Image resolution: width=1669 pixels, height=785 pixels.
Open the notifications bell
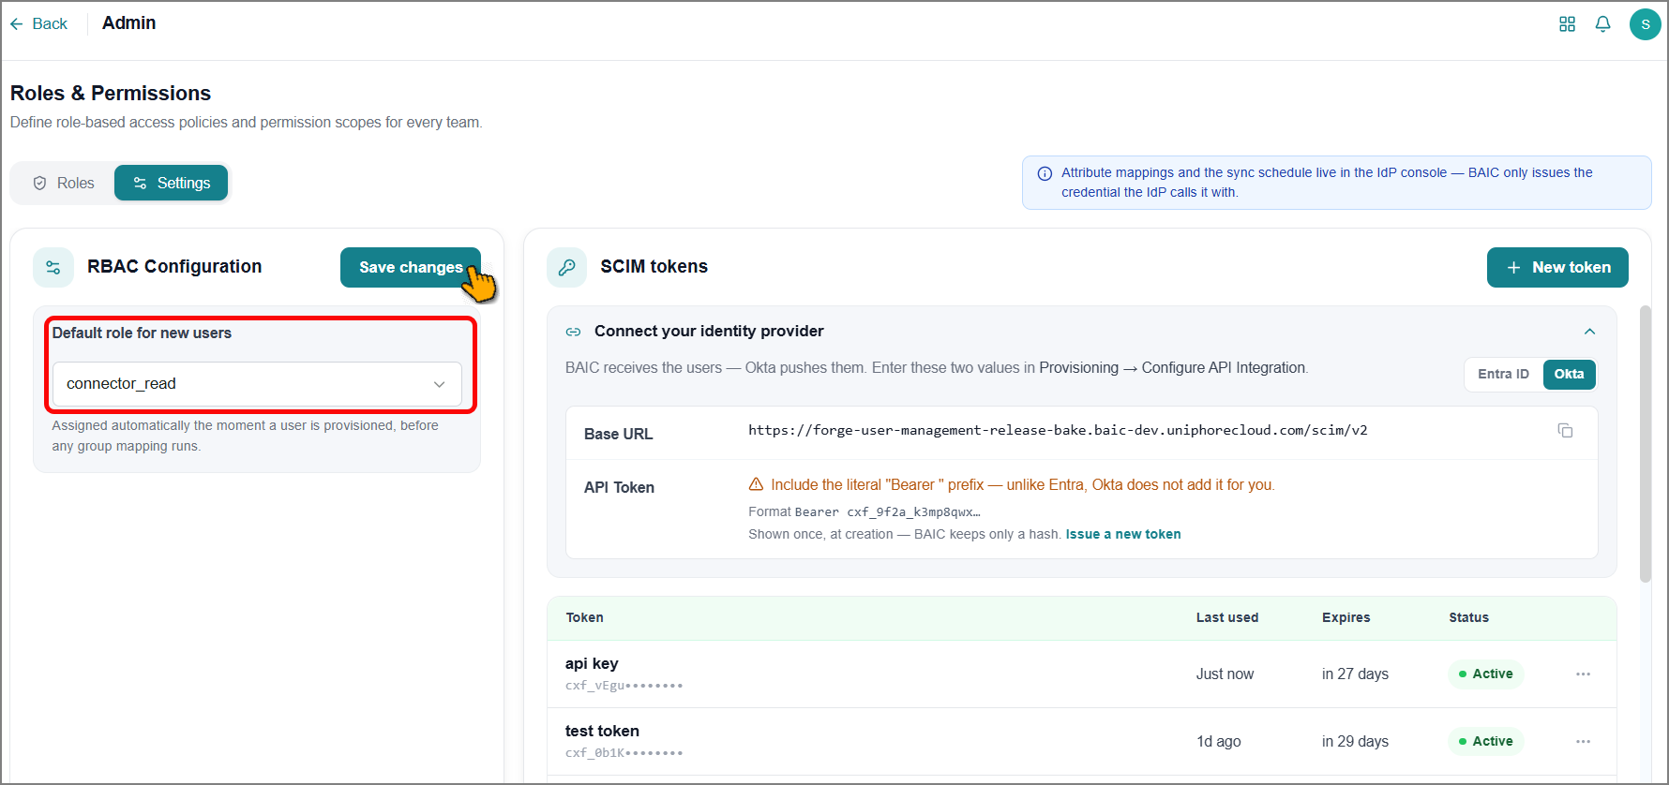click(x=1602, y=24)
